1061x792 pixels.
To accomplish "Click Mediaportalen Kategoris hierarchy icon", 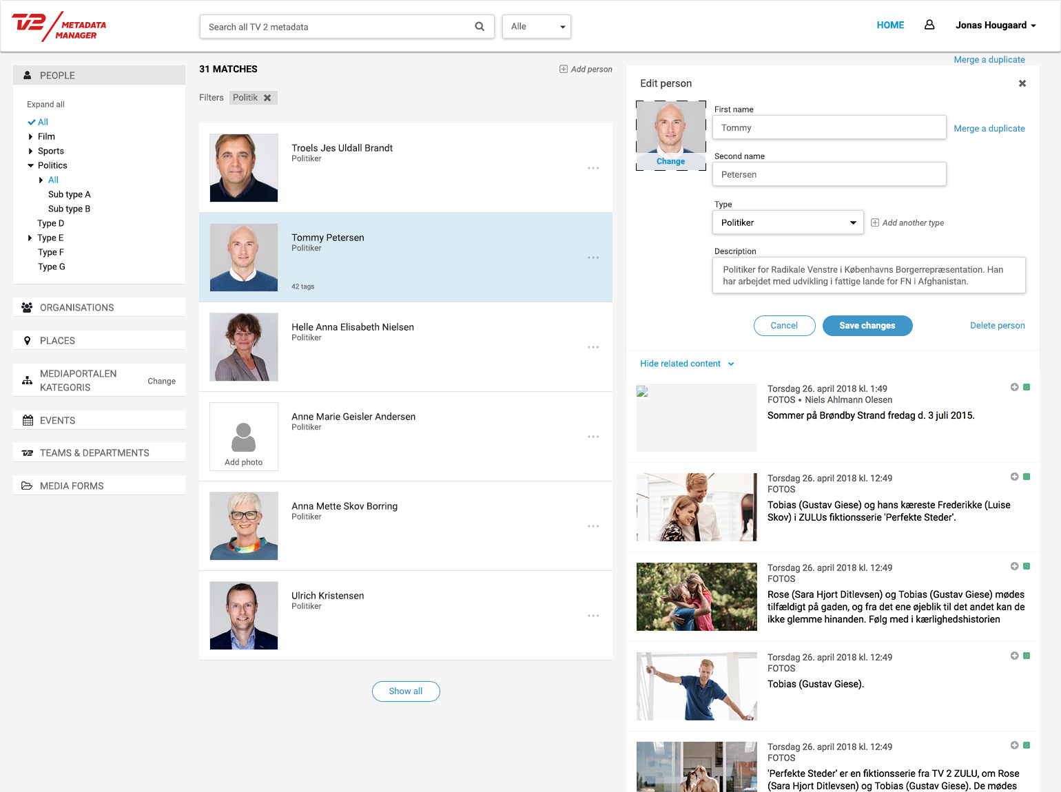I will (28, 380).
